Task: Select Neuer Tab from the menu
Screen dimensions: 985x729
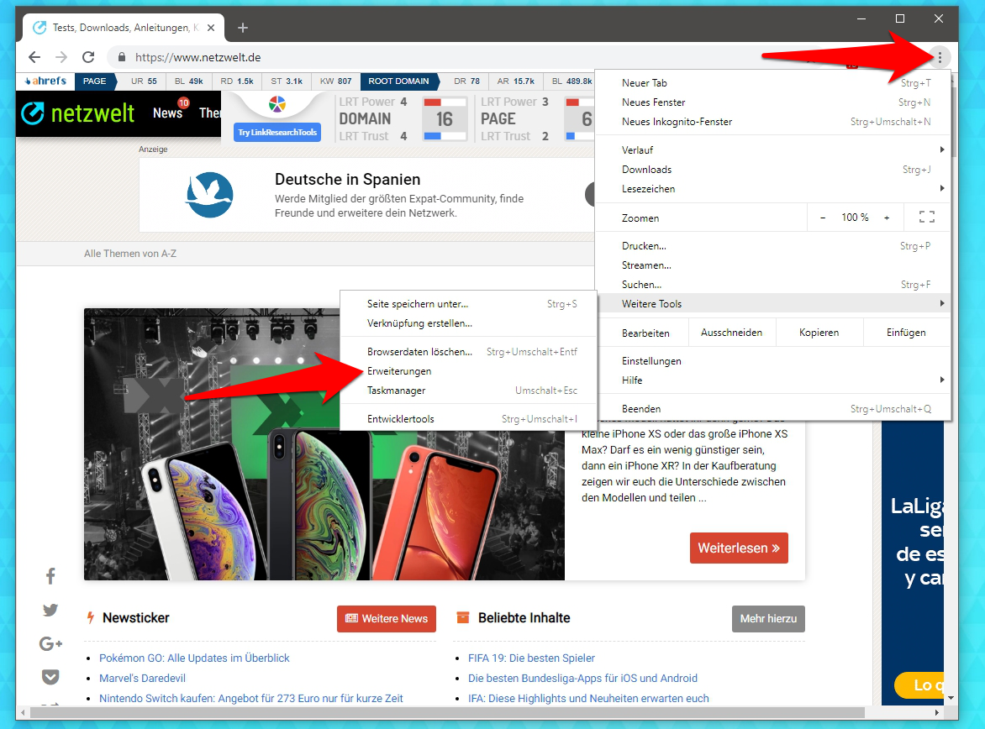Action: tap(772, 83)
